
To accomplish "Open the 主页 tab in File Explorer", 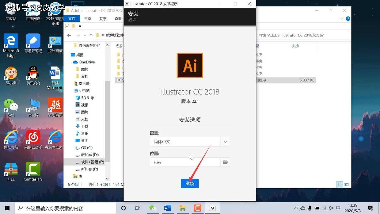I will pyautogui.click(x=88, y=19).
